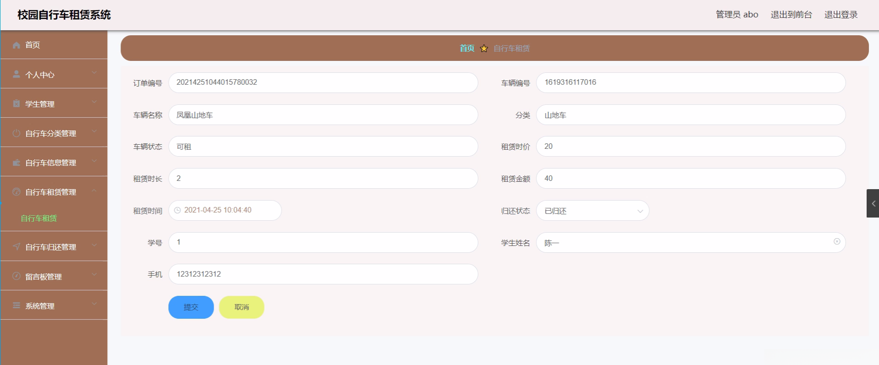Click the 手机 input field
The image size is (879, 365).
click(323, 274)
